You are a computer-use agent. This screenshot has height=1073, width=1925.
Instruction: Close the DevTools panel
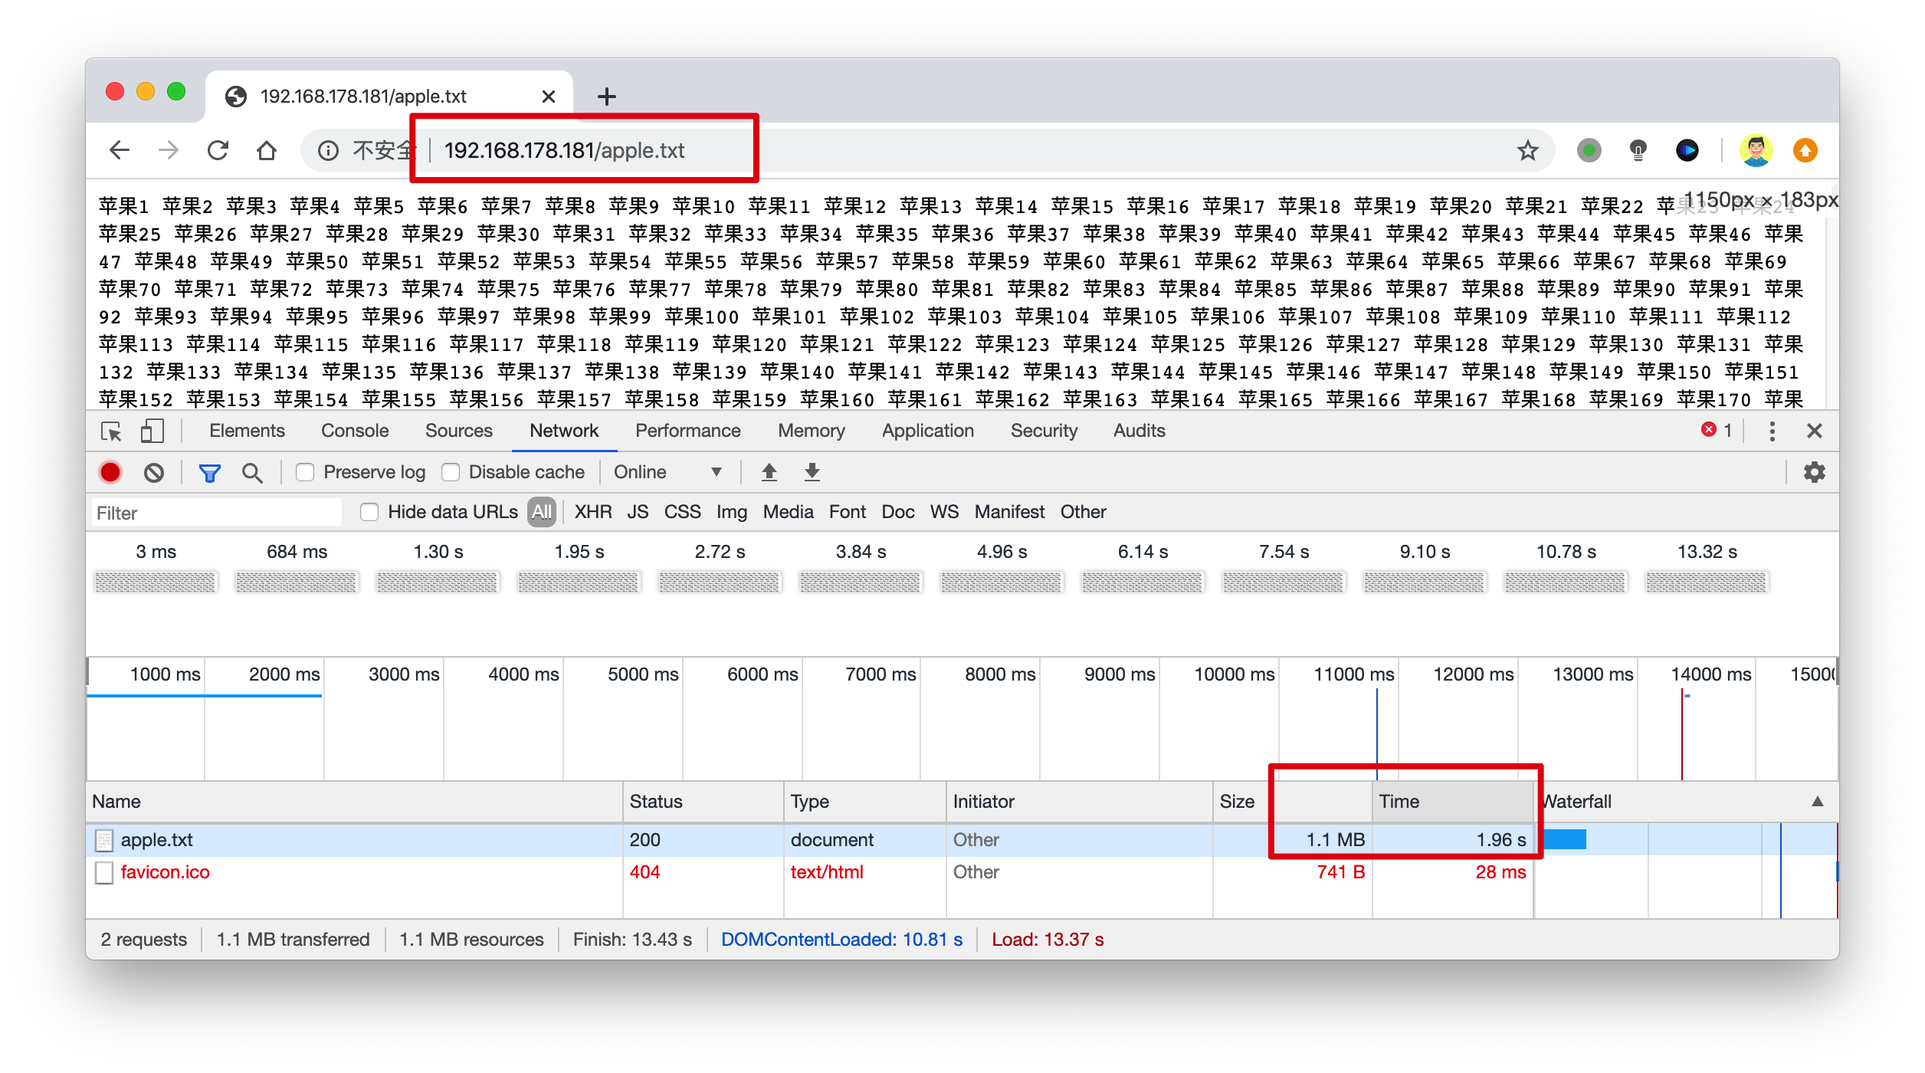click(1814, 431)
